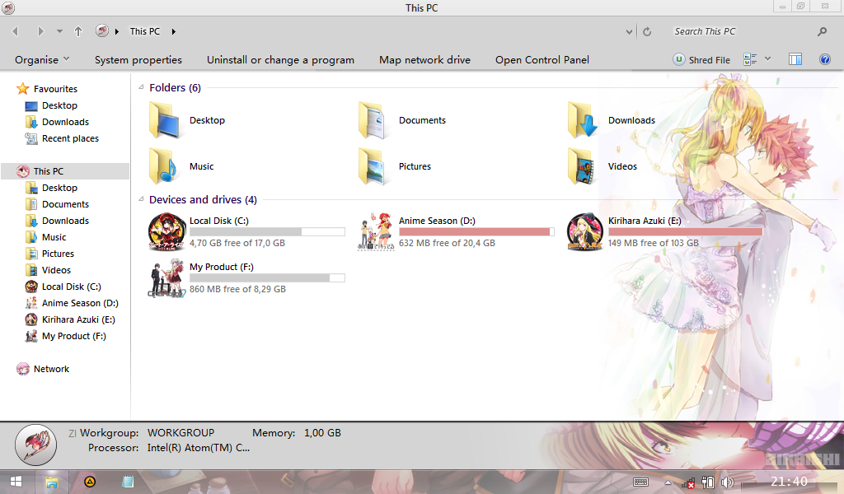Collapse the Folders (6) group
The image size is (844, 494).
click(x=141, y=87)
